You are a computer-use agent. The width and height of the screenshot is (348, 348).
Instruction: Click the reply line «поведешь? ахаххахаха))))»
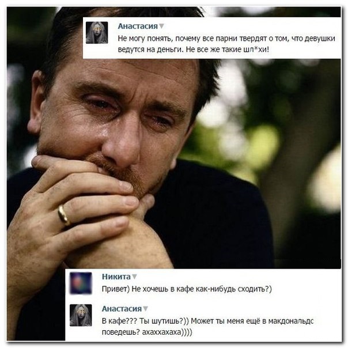[147, 332]
